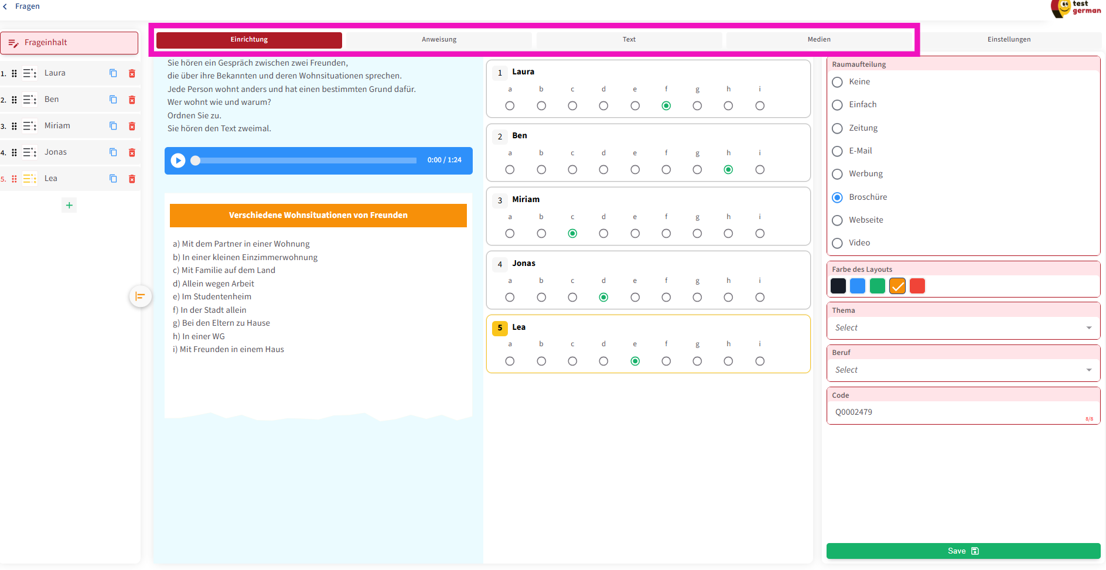Open the Beruf dropdown

point(963,370)
